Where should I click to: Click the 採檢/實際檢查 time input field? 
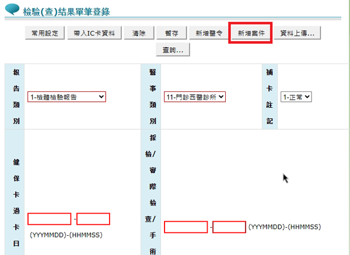pyautogui.click(x=229, y=227)
